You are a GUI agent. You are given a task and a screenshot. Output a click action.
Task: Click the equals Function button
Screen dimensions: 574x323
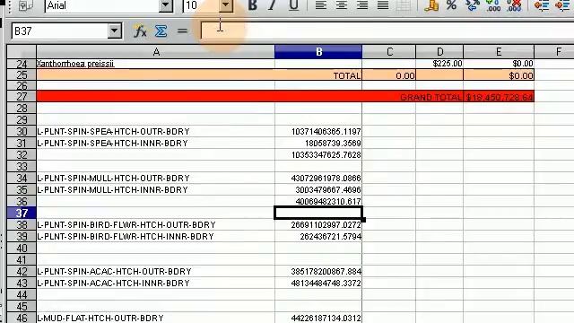182,31
